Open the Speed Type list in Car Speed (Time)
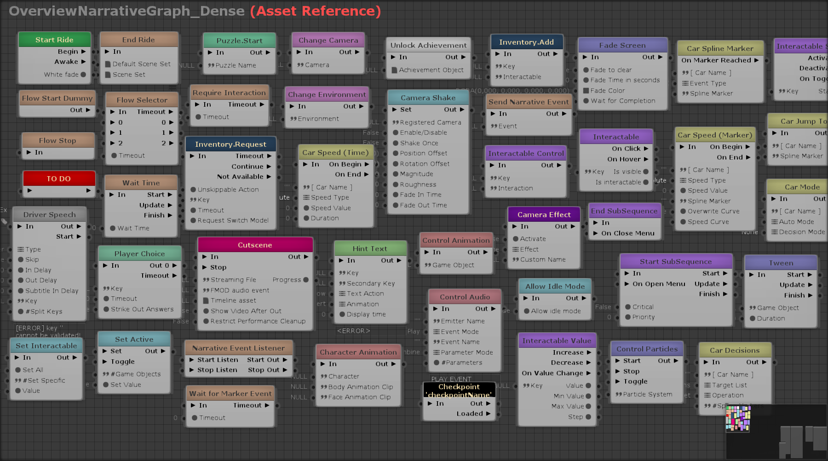Image resolution: width=828 pixels, height=461 pixels. [306, 197]
